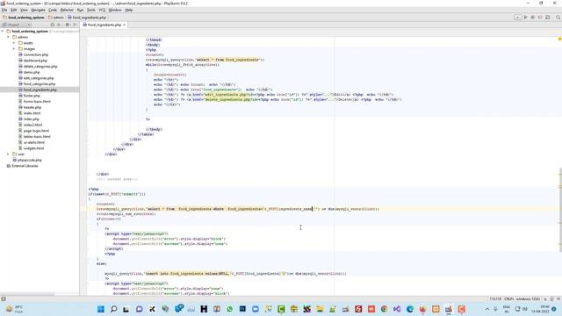Select header.php in project tree

[x=30, y=107]
